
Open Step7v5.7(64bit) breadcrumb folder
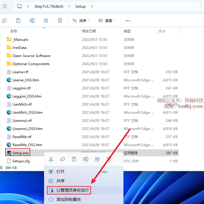(49, 6)
